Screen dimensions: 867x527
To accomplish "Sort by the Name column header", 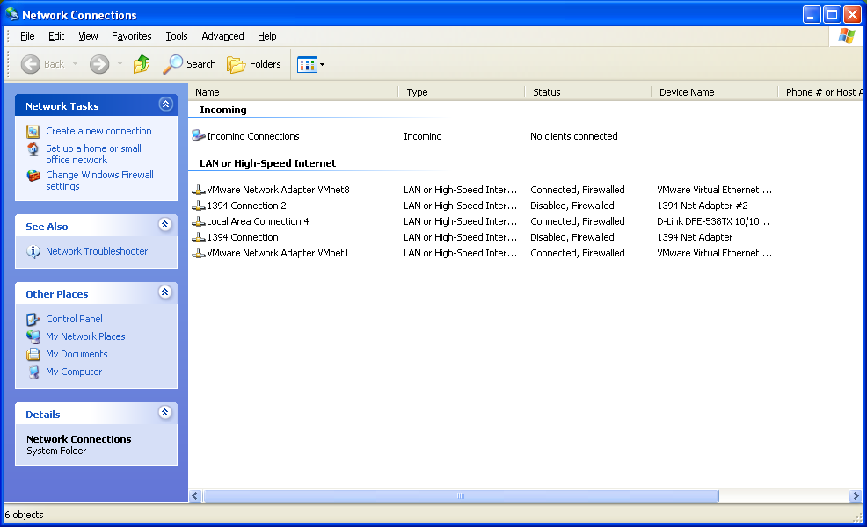I will [293, 92].
